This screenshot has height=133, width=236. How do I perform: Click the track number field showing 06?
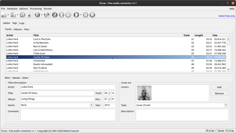[106, 93]
